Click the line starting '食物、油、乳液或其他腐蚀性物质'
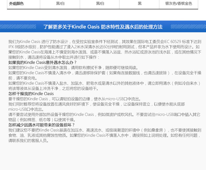Image resolution: width=206 pixels, height=170 pixels. click(x=104, y=135)
